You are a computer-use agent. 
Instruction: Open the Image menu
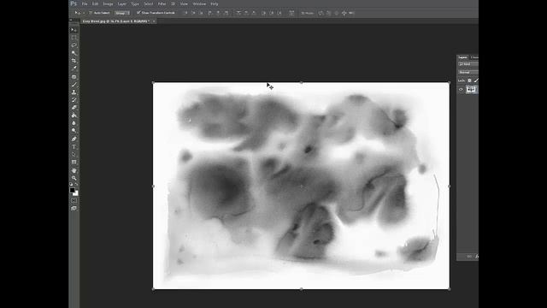(108, 3)
